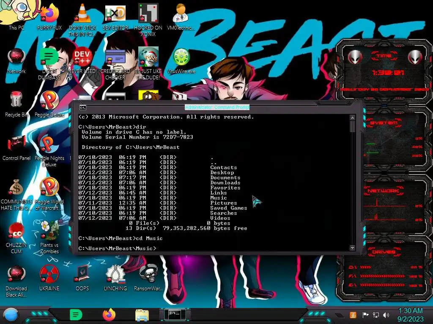The image size is (433, 324).
Task: Click the 'Contacts' directory entry
Action: pyautogui.click(x=223, y=167)
